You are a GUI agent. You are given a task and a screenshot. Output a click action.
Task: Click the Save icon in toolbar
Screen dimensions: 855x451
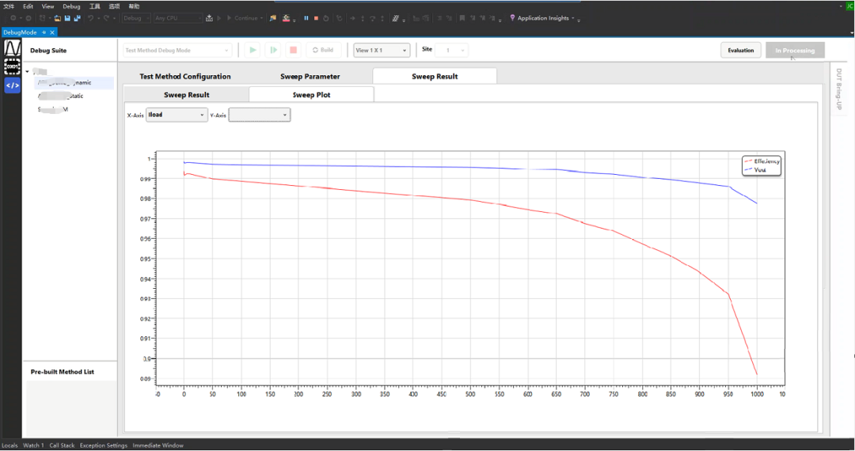point(67,18)
